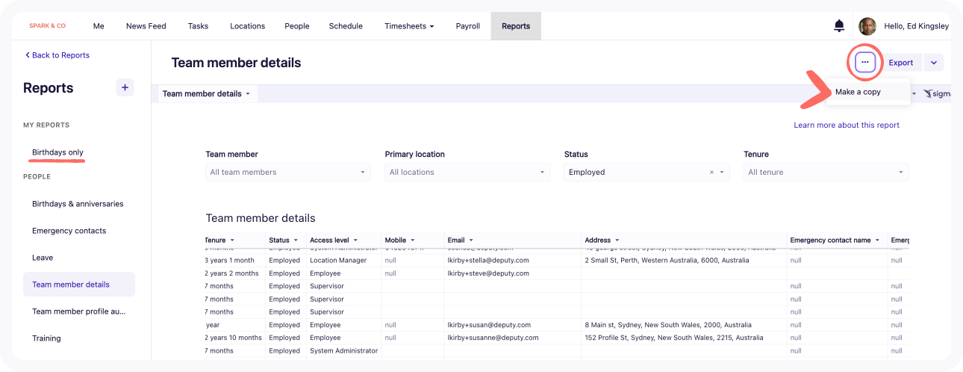Click the 3 years 1 month tenure cell
This screenshot has height=372, width=963.
click(234, 261)
